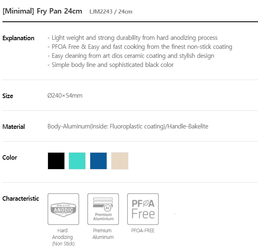Click the PFOA-FREE caption text
Screen dimensions: 258x252
tap(143, 231)
